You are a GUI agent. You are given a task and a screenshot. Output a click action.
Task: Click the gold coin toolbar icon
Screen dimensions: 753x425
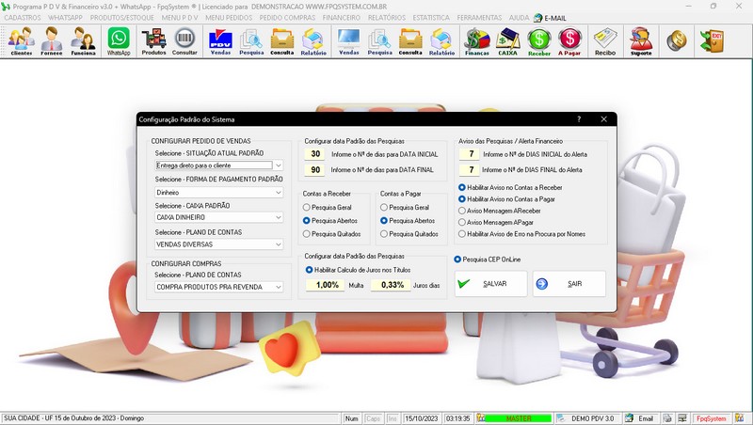[x=676, y=40]
